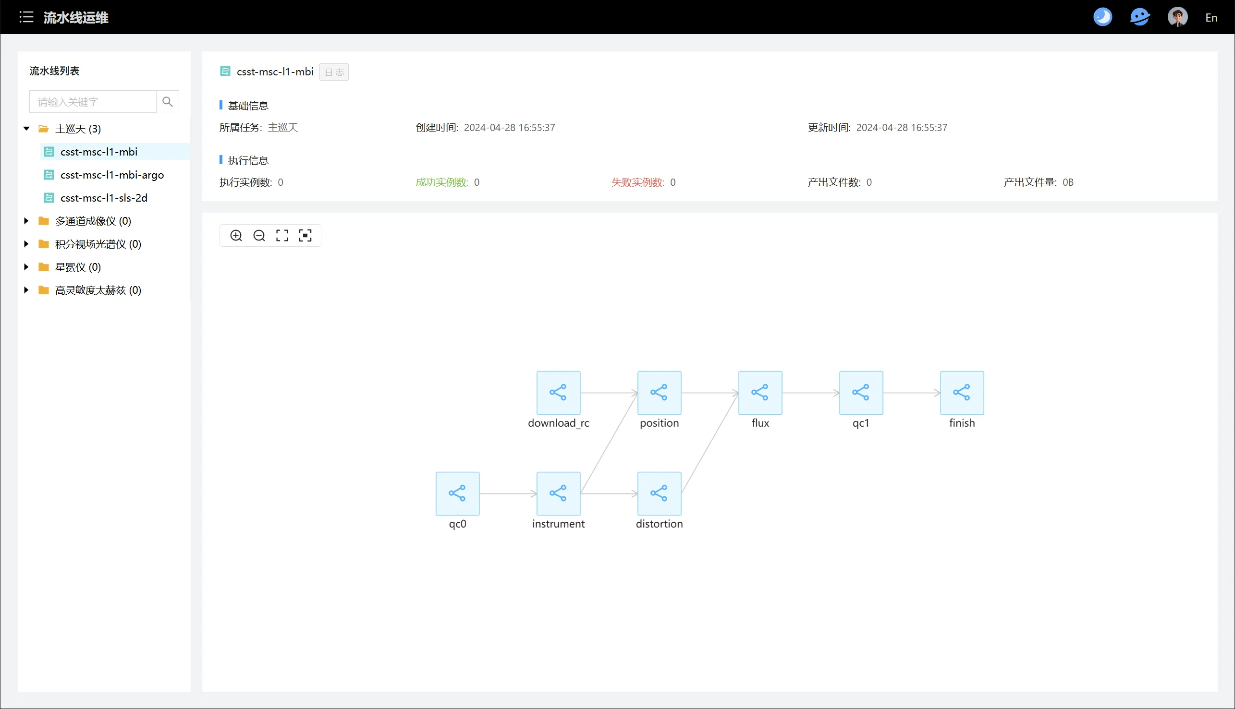Click the zoom in icon above the pipeline graph
This screenshot has height=709, width=1235.
[x=236, y=235]
